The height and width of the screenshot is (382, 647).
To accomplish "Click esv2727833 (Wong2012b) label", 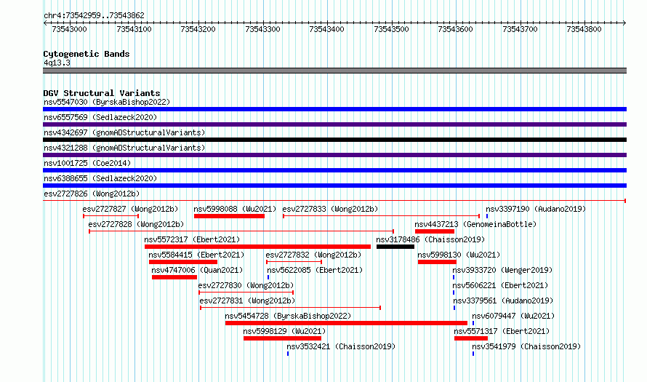I will (330, 209).
